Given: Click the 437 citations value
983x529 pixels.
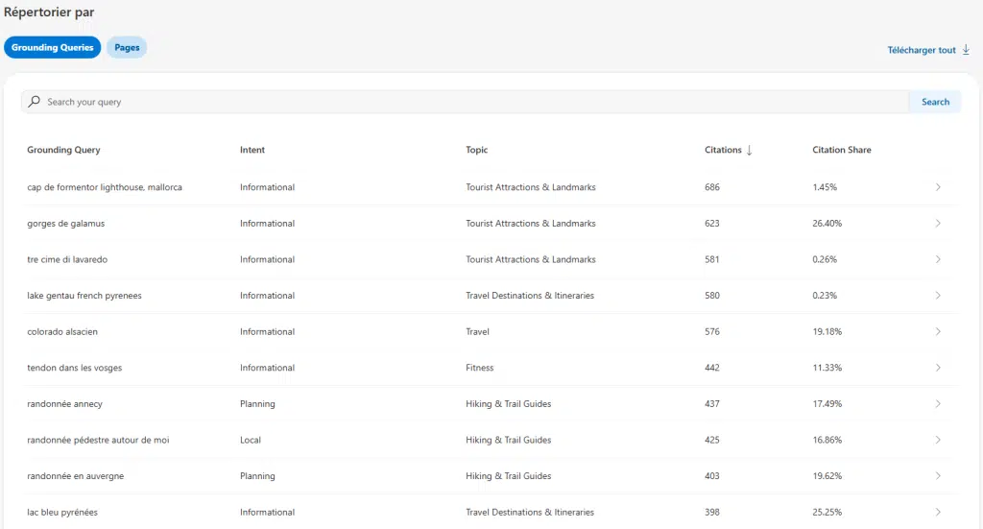Looking at the screenshot, I should point(712,403).
